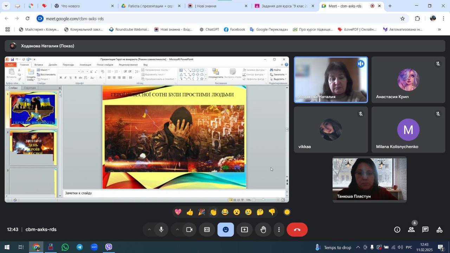The height and width of the screenshot is (253, 450).
Task: Expand the bookmarks bar overflow chevron
Action: 439,30
